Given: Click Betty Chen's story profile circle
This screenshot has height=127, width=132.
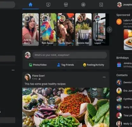Looking at the screenshot, I should pyautogui.click(x=62, y=18).
